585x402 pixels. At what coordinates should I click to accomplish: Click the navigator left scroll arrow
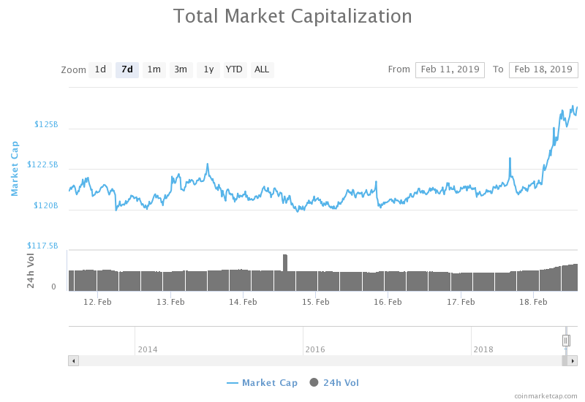[x=73, y=361]
